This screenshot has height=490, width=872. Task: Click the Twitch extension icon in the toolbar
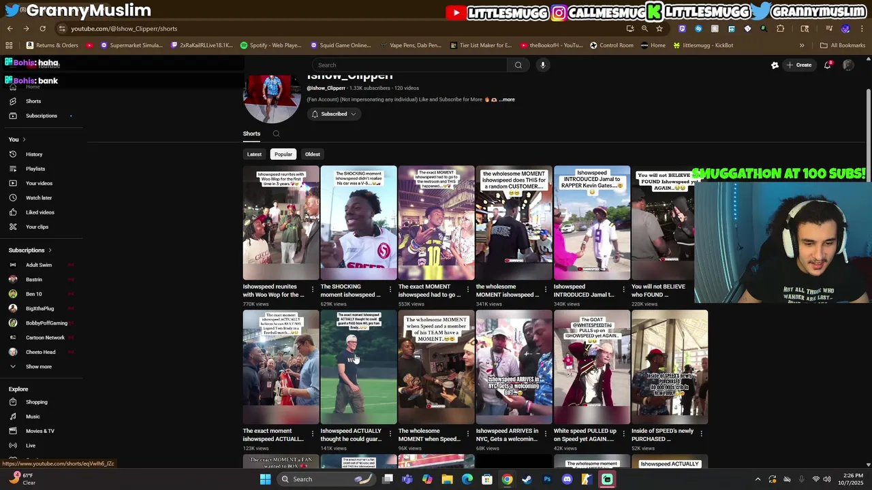682,29
